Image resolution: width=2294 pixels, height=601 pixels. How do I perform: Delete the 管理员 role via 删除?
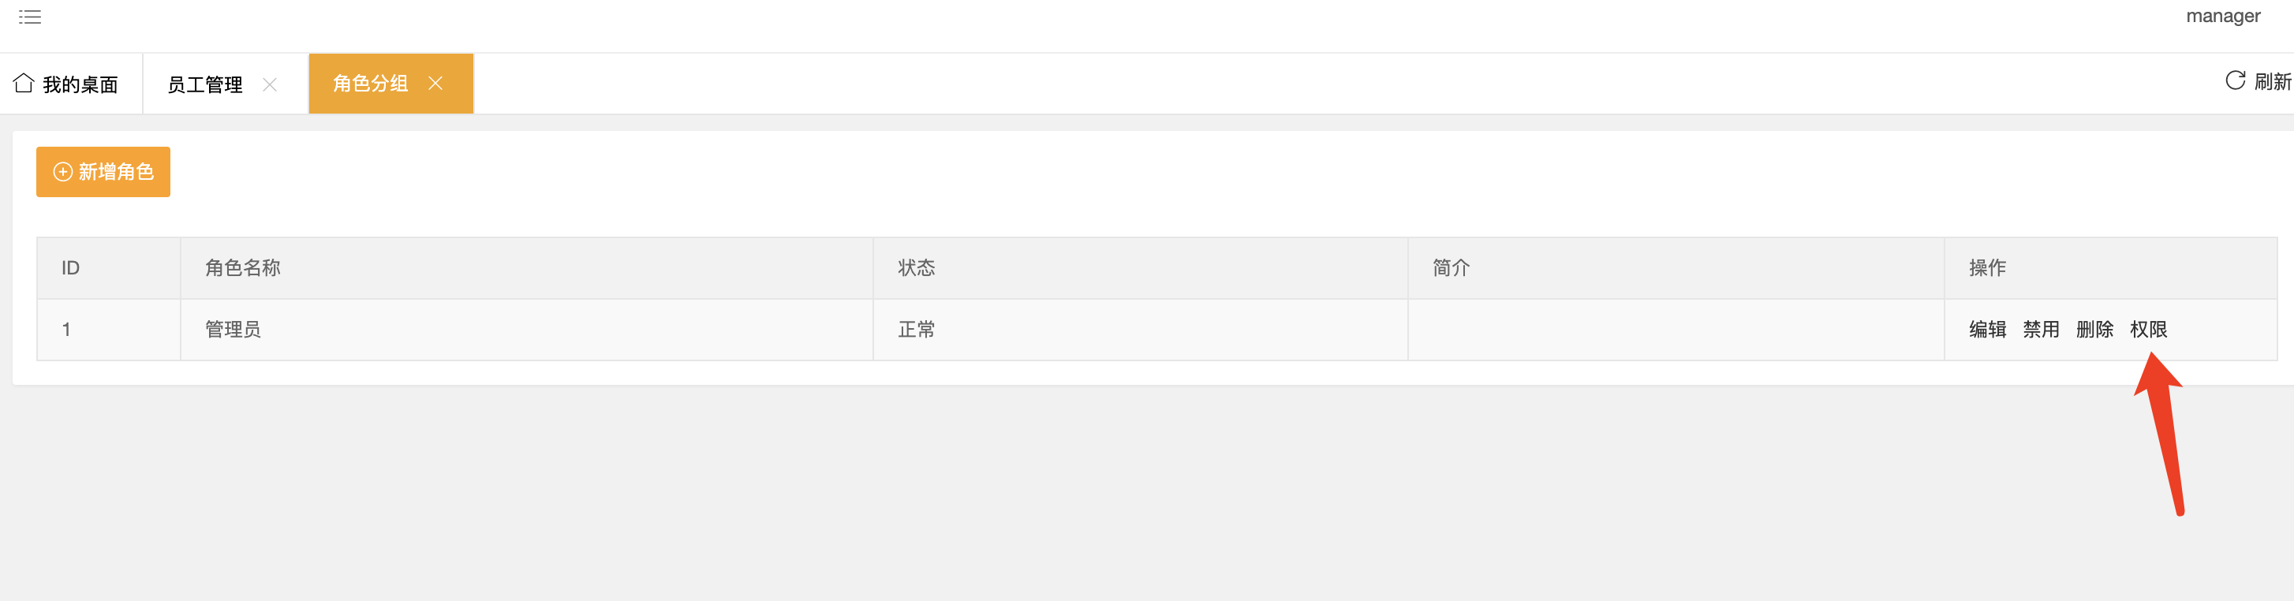[2094, 330]
